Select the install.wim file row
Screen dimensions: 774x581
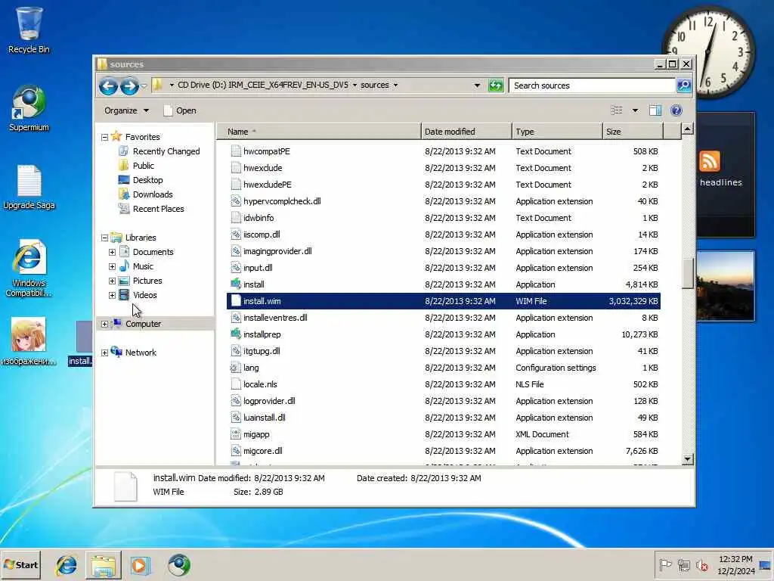tap(443, 301)
